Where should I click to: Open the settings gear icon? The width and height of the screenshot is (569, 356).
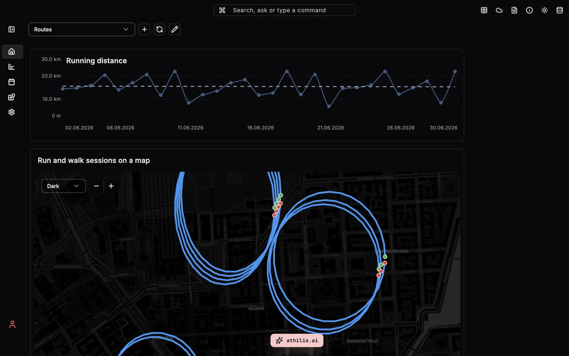[12, 112]
